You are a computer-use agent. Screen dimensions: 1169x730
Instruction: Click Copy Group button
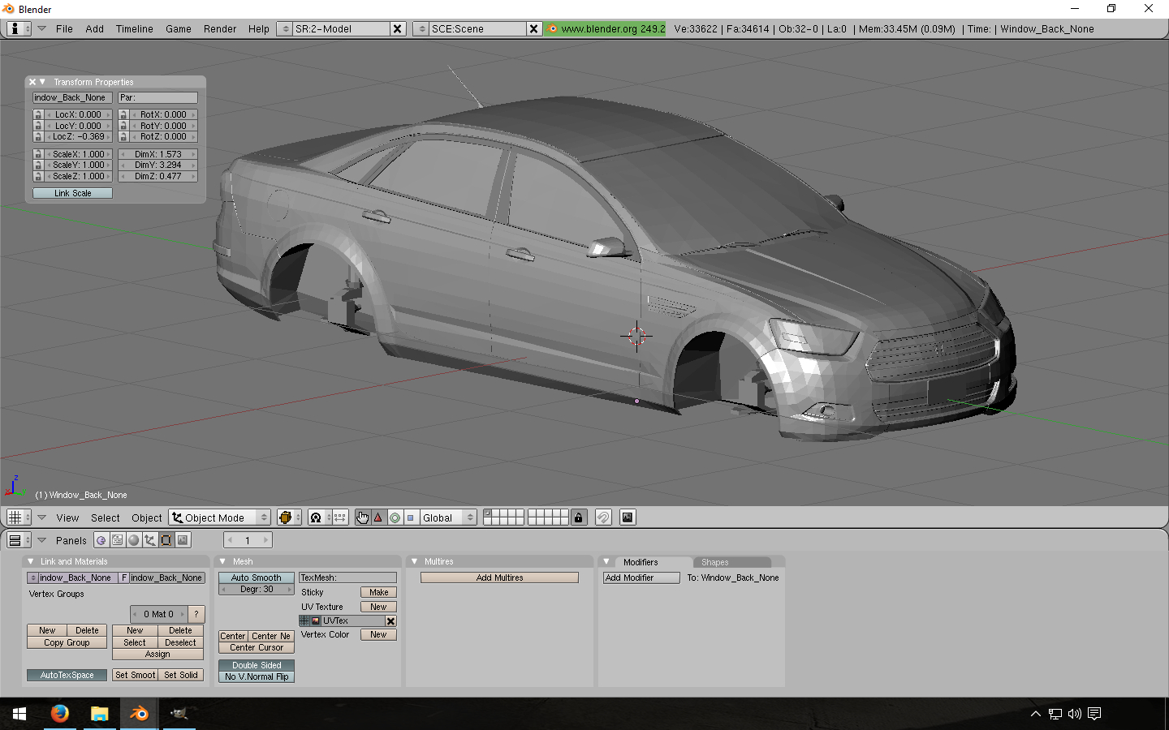point(67,642)
